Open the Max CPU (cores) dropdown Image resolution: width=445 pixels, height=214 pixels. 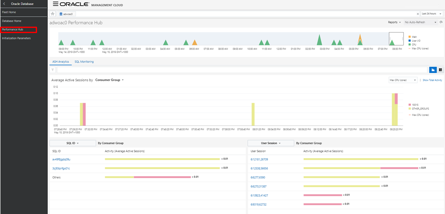[x=403, y=80]
